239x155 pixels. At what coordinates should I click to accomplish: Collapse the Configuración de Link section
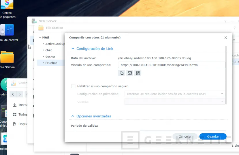[73, 49]
